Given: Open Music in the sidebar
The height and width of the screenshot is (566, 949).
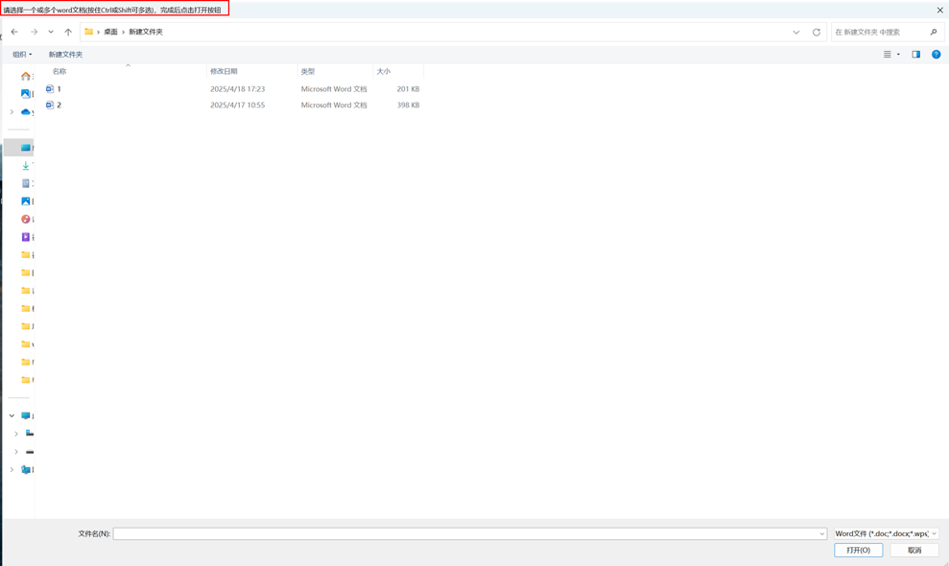Looking at the screenshot, I should [x=25, y=219].
